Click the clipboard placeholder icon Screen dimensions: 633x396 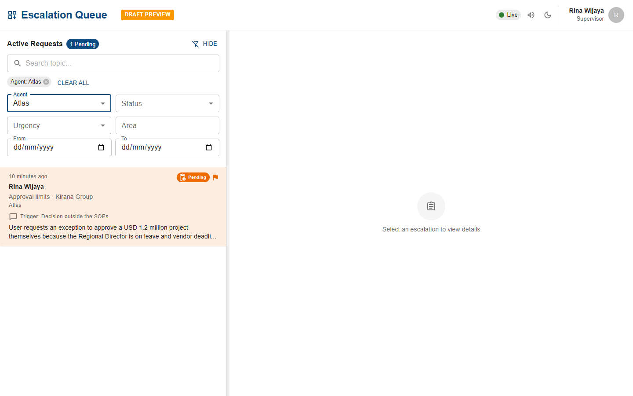(x=431, y=206)
